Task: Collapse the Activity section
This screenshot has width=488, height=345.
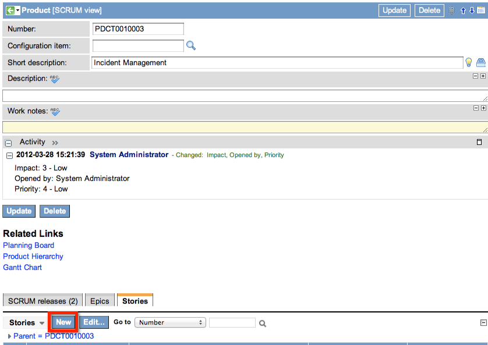Action: coord(9,143)
